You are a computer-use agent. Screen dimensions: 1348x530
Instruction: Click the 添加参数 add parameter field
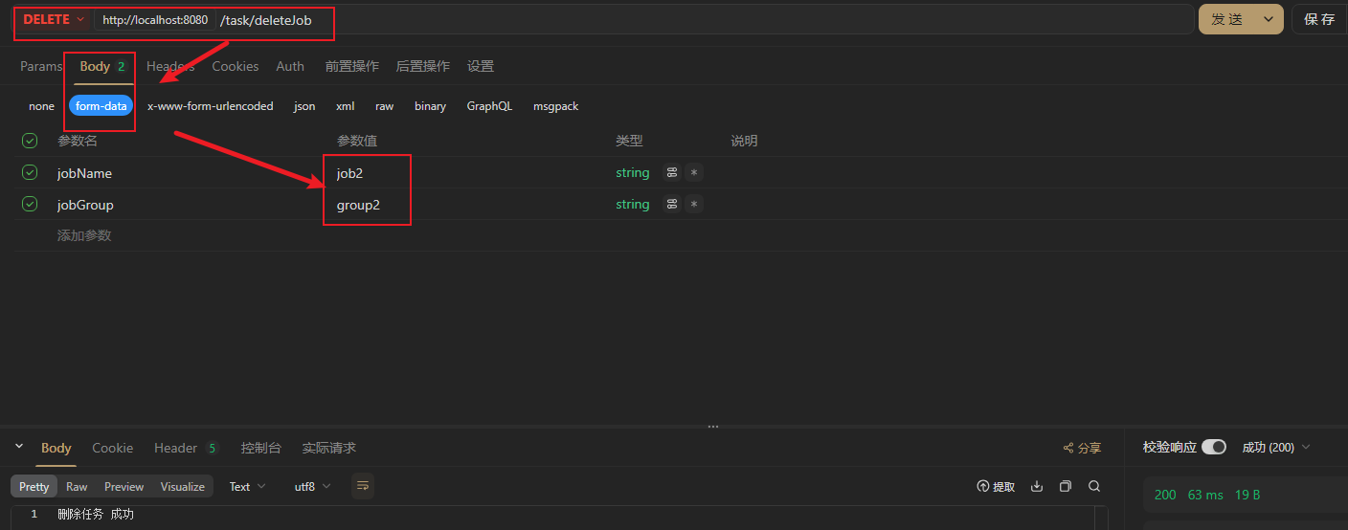click(x=84, y=235)
